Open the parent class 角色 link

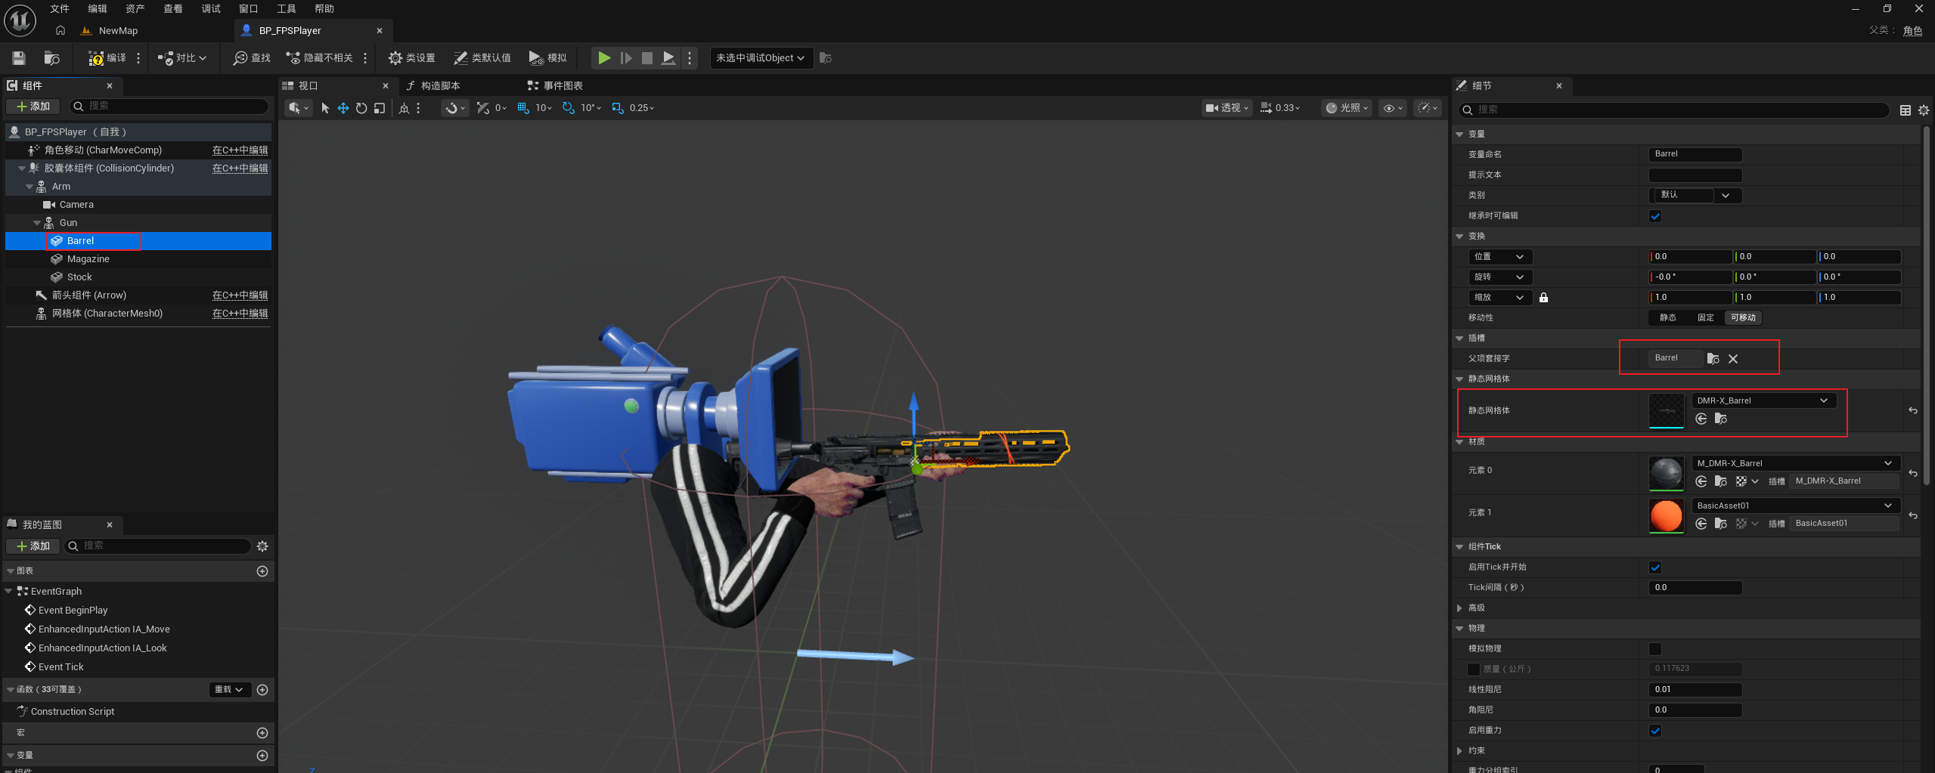coord(1912,31)
